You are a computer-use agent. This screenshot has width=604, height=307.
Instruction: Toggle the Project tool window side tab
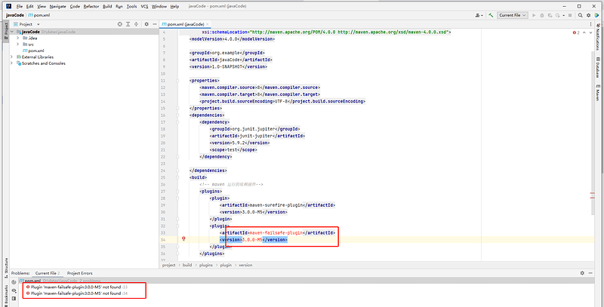(6, 29)
